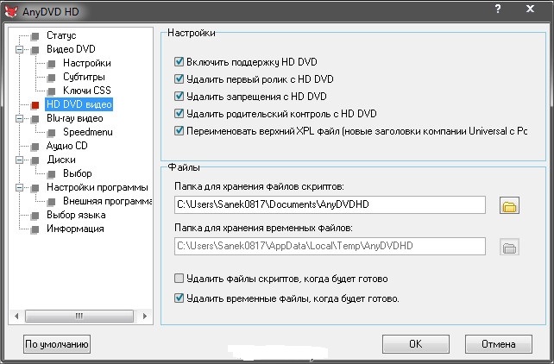Click the grey square icon beside Статус
The width and height of the screenshot is (554, 364).
pyautogui.click(x=35, y=36)
